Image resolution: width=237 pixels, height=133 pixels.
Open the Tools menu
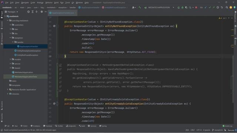click(67, 3)
